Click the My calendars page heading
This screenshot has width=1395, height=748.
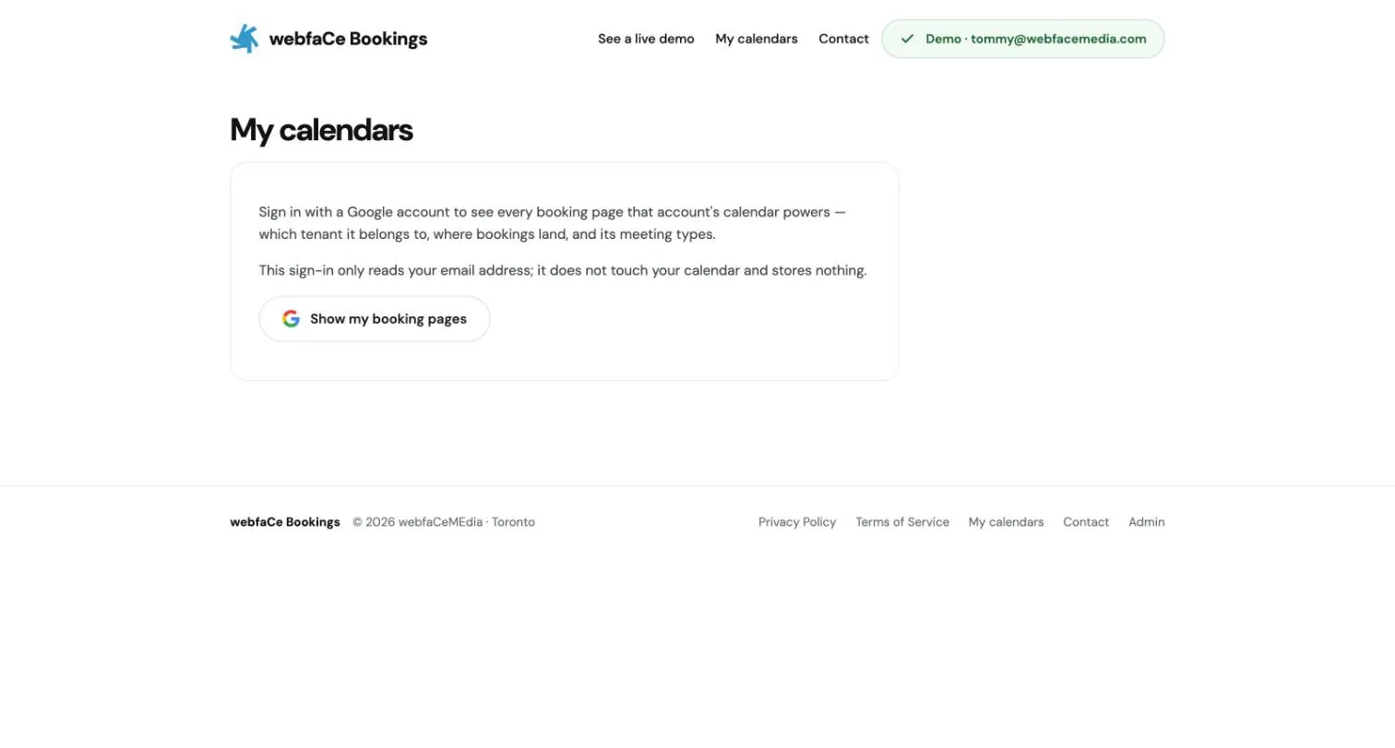pos(321,130)
